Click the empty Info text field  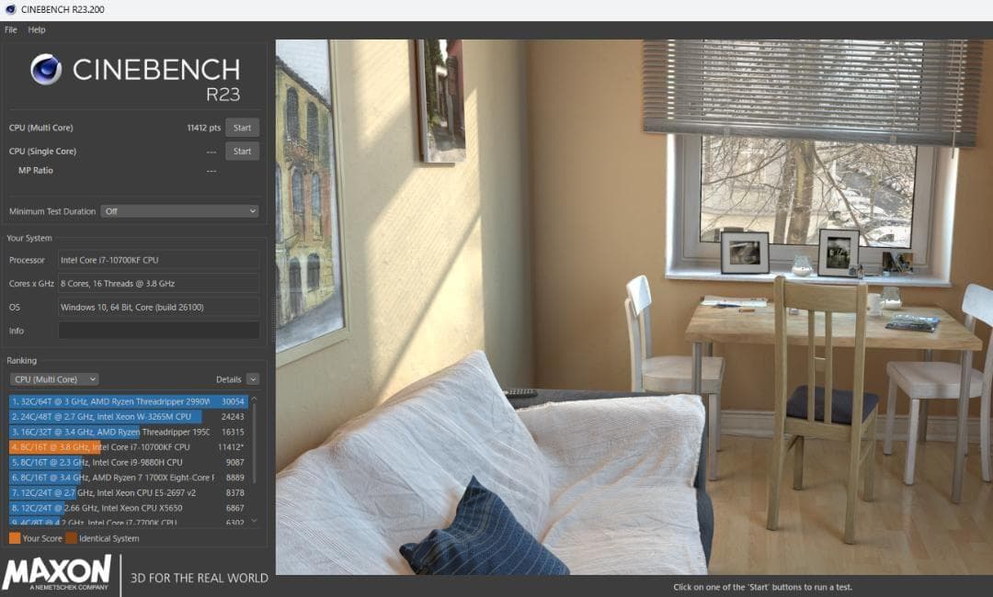pyautogui.click(x=158, y=331)
